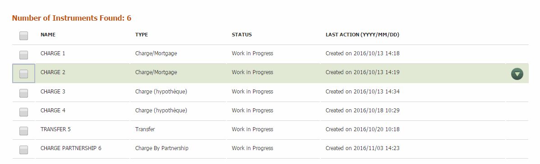Open the CHARGE 1 instrument name
Screen dimensions: 540x164
[x=53, y=53]
